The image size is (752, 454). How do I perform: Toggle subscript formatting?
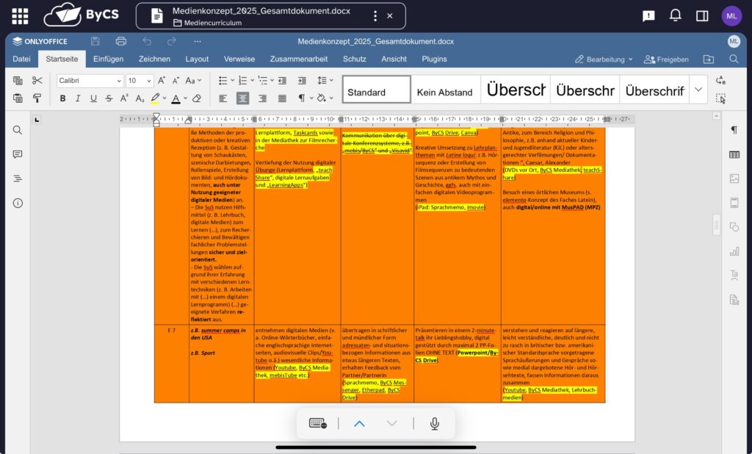140,98
